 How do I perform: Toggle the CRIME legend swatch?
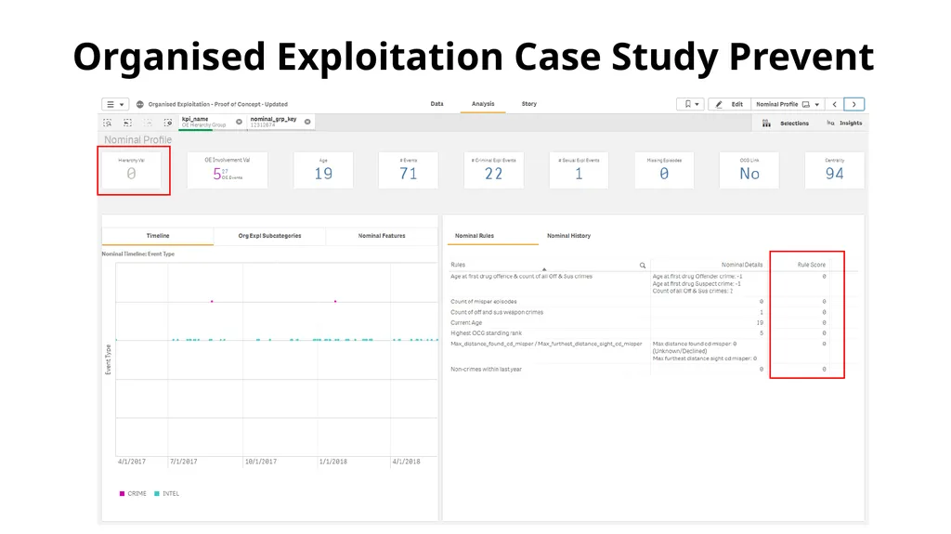[x=122, y=494]
